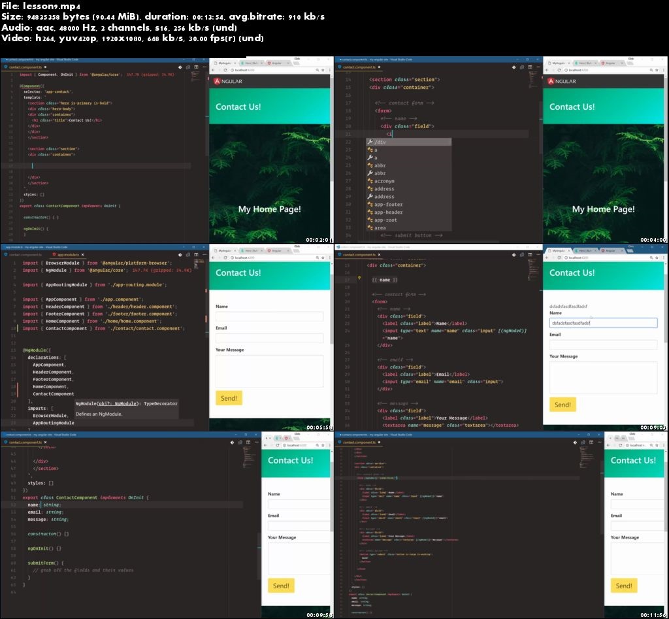Click browser back arrow in the 00:02:01 frame

click(x=214, y=70)
